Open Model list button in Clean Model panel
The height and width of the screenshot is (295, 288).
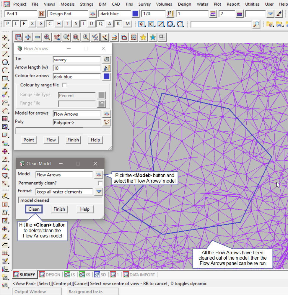point(98,175)
